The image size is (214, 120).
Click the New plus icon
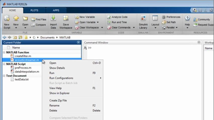pos(16,18)
